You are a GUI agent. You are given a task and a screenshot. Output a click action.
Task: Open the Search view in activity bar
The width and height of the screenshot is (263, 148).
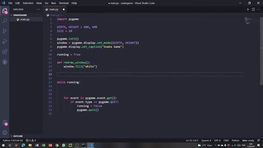click(5, 21)
